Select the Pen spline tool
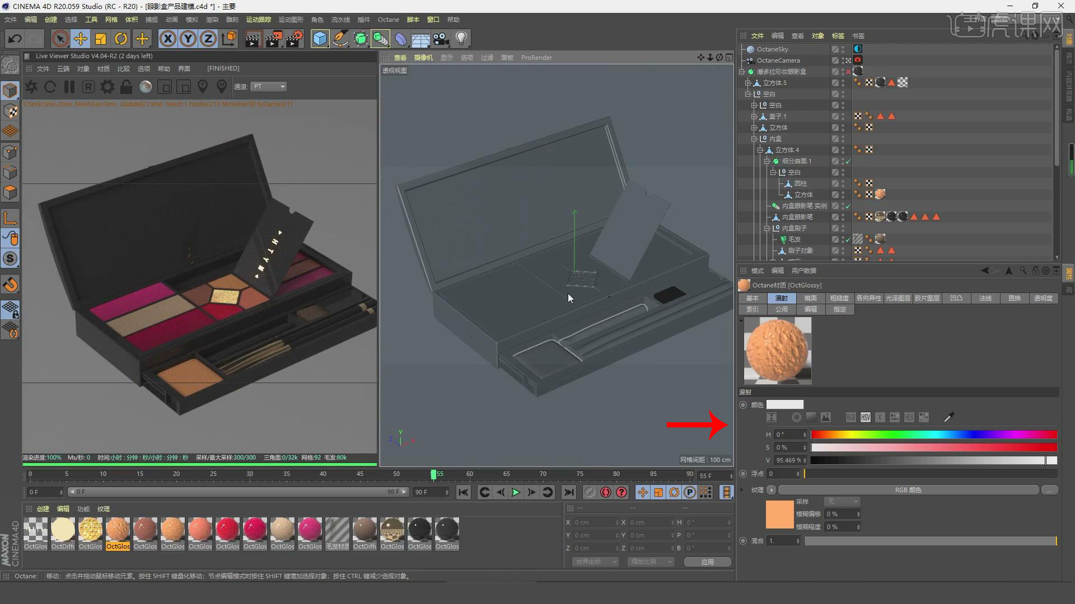1075x604 pixels. (340, 39)
